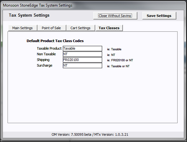Open the Cart Settings tab
Viewport: 187px width, 142px height.
tap(80, 28)
